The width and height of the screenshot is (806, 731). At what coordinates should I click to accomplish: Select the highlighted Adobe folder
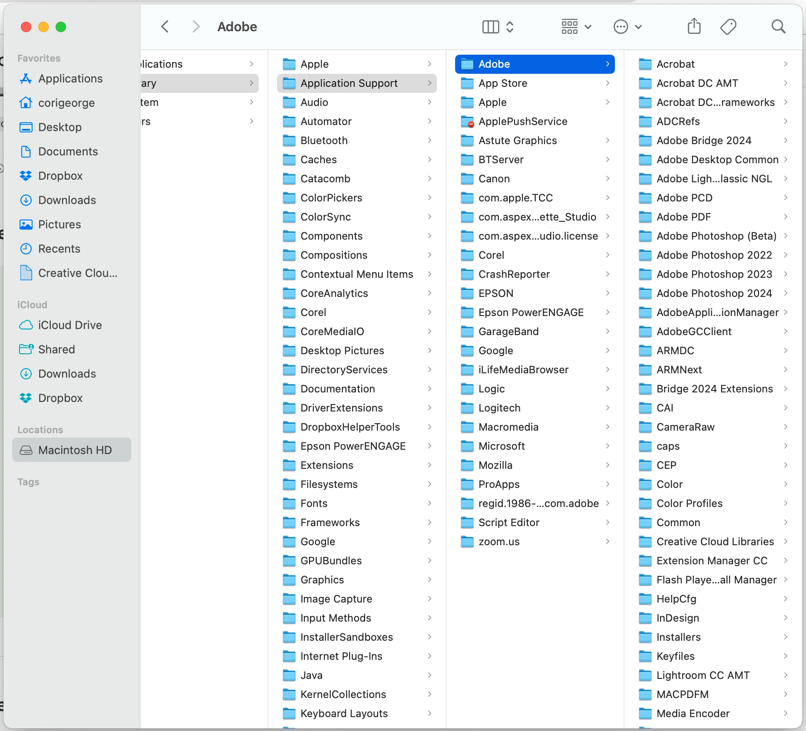[535, 64]
